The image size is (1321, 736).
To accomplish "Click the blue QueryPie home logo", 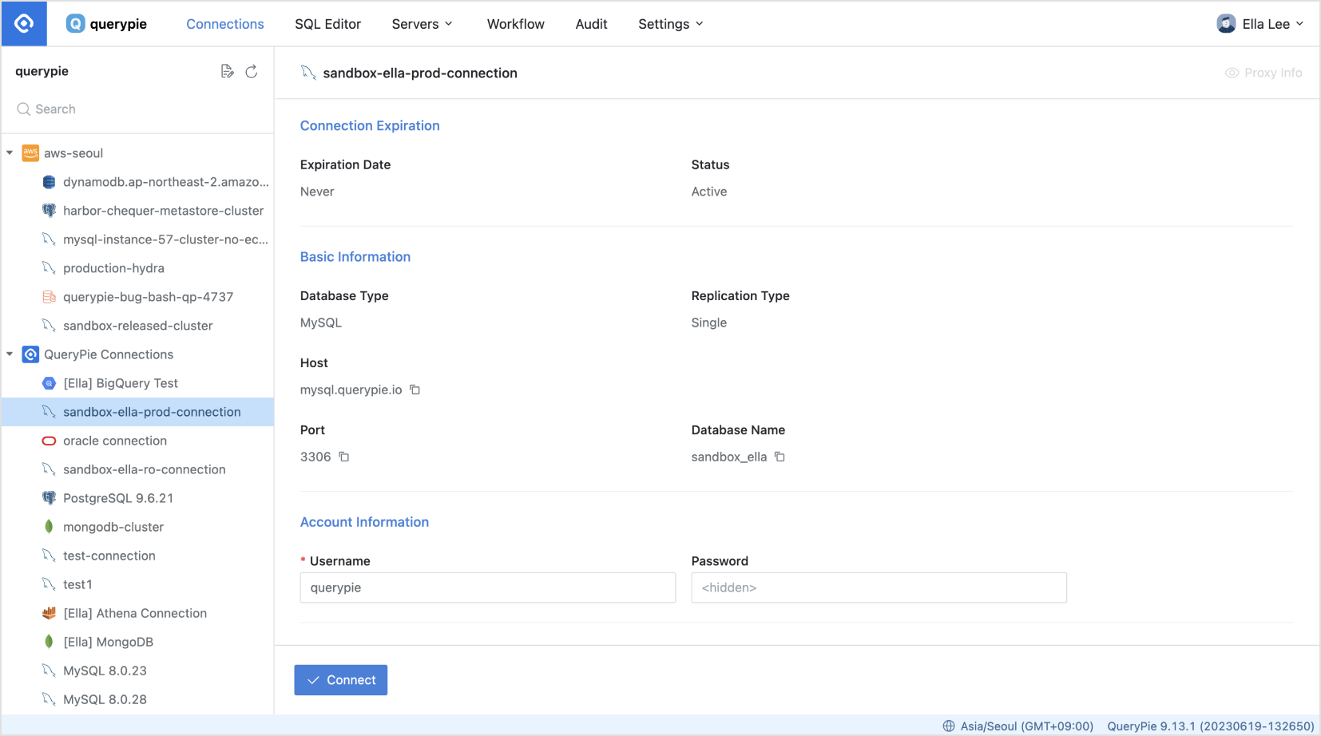I will [x=24, y=24].
